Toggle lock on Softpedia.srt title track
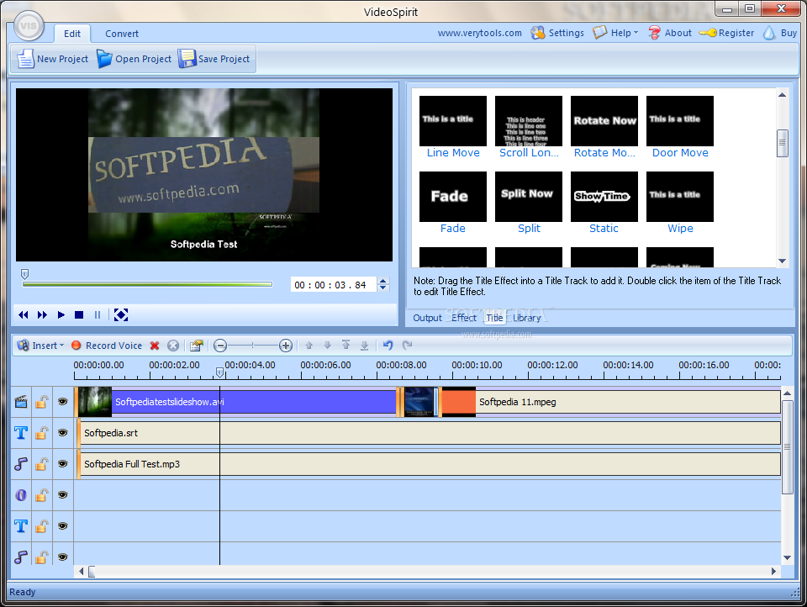The height and width of the screenshot is (607, 807). point(42,432)
